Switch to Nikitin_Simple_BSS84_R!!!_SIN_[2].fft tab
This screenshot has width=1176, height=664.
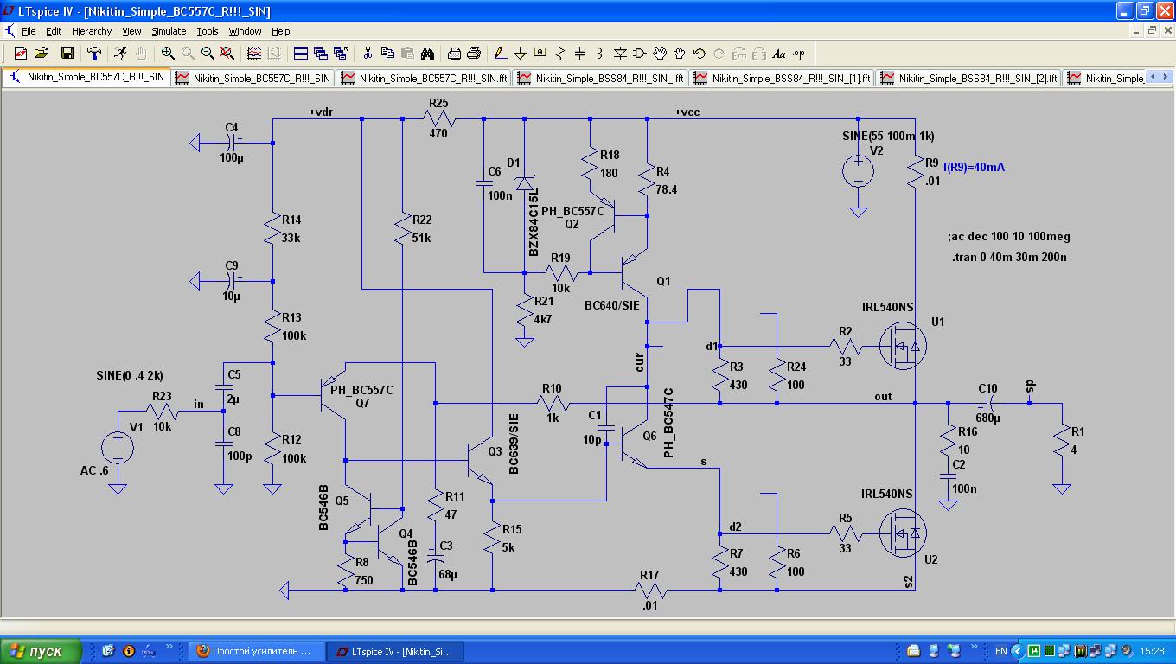point(968,78)
